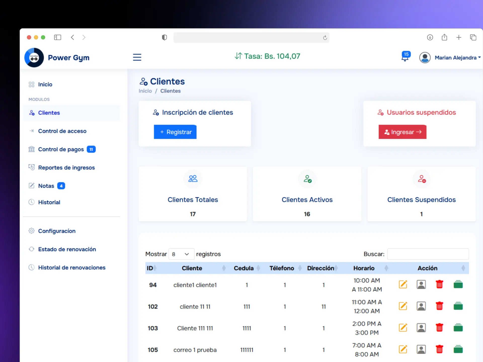
Task: Click the browser address bar
Action: (251, 37)
